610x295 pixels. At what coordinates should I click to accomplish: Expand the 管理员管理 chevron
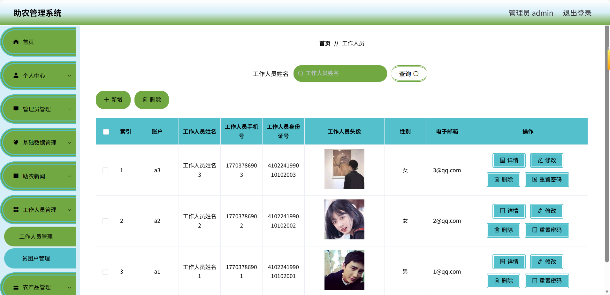point(69,109)
